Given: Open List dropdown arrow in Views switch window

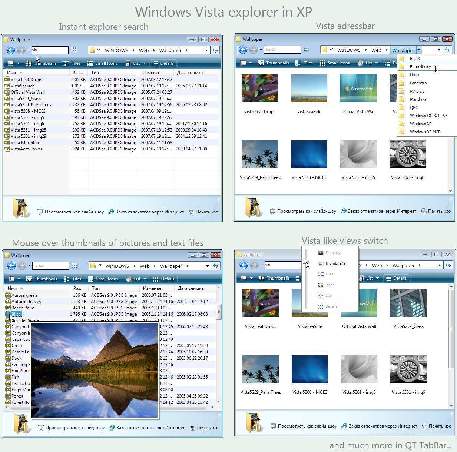Looking at the screenshot, I should tap(378, 278).
